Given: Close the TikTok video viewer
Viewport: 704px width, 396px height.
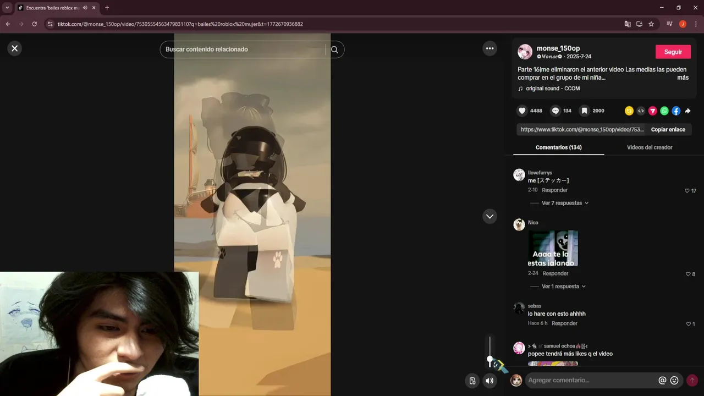Looking at the screenshot, I should pyautogui.click(x=15, y=48).
